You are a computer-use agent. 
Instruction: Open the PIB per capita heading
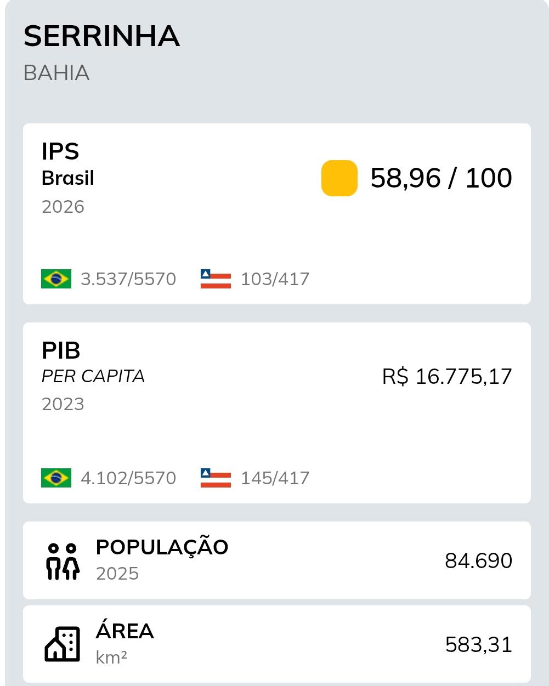coord(93,362)
